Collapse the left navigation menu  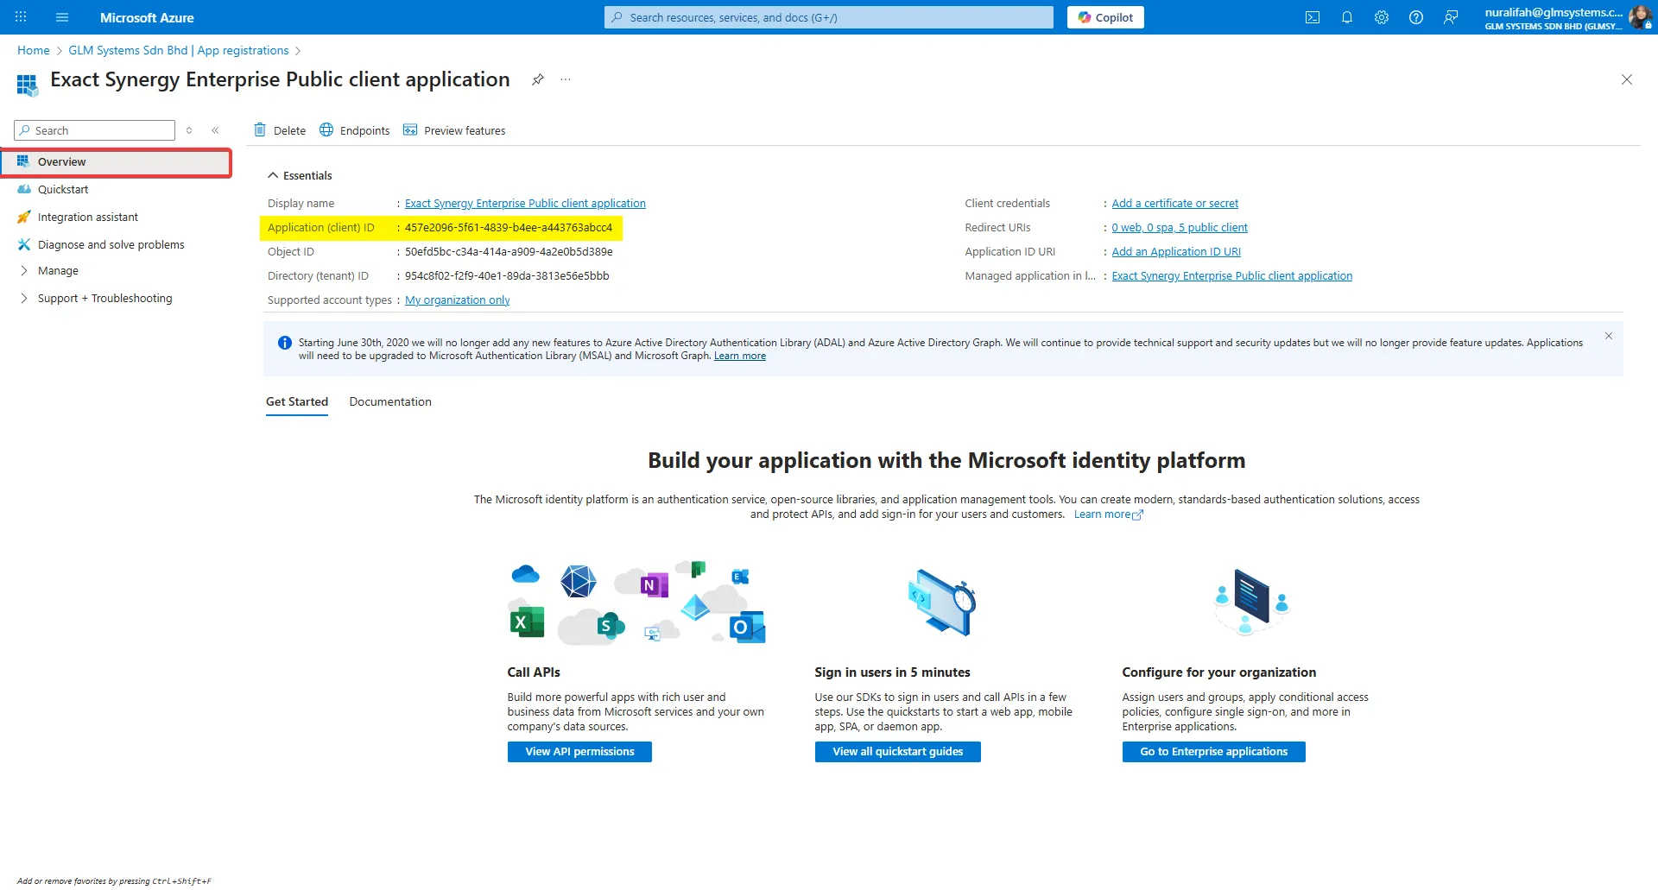215,130
